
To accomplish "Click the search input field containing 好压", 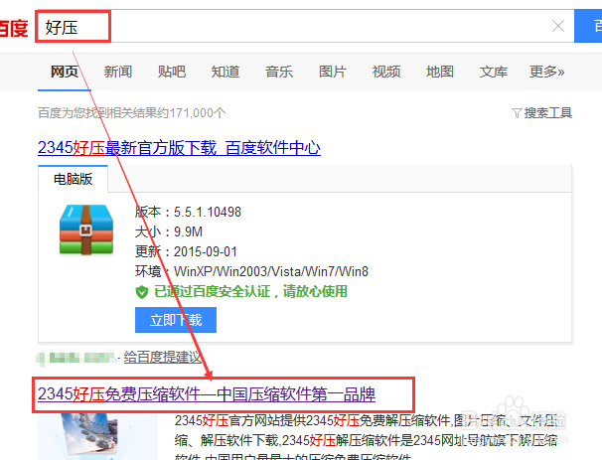I will point(304,26).
